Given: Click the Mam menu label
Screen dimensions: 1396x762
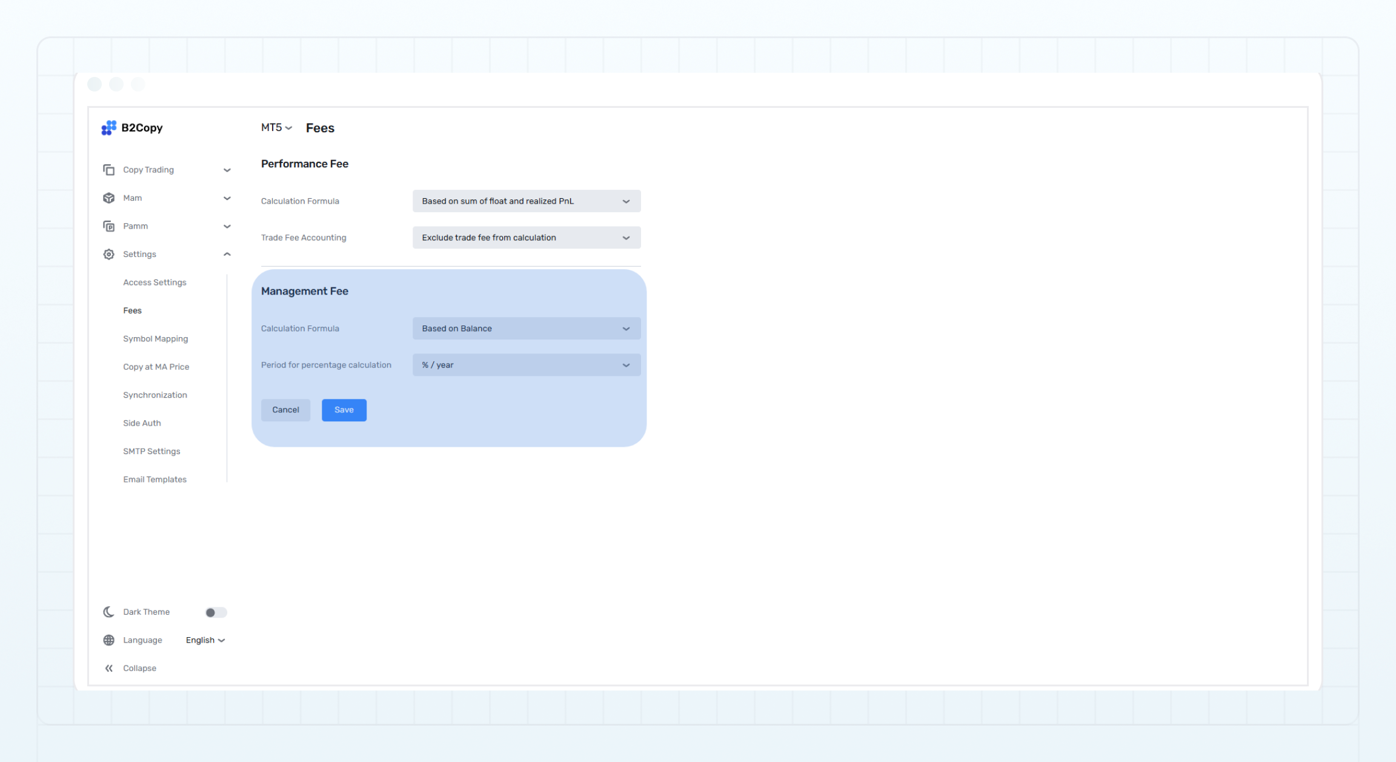Looking at the screenshot, I should tap(132, 198).
